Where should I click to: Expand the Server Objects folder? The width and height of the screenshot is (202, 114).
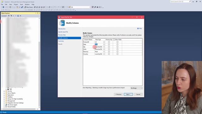point(4,93)
